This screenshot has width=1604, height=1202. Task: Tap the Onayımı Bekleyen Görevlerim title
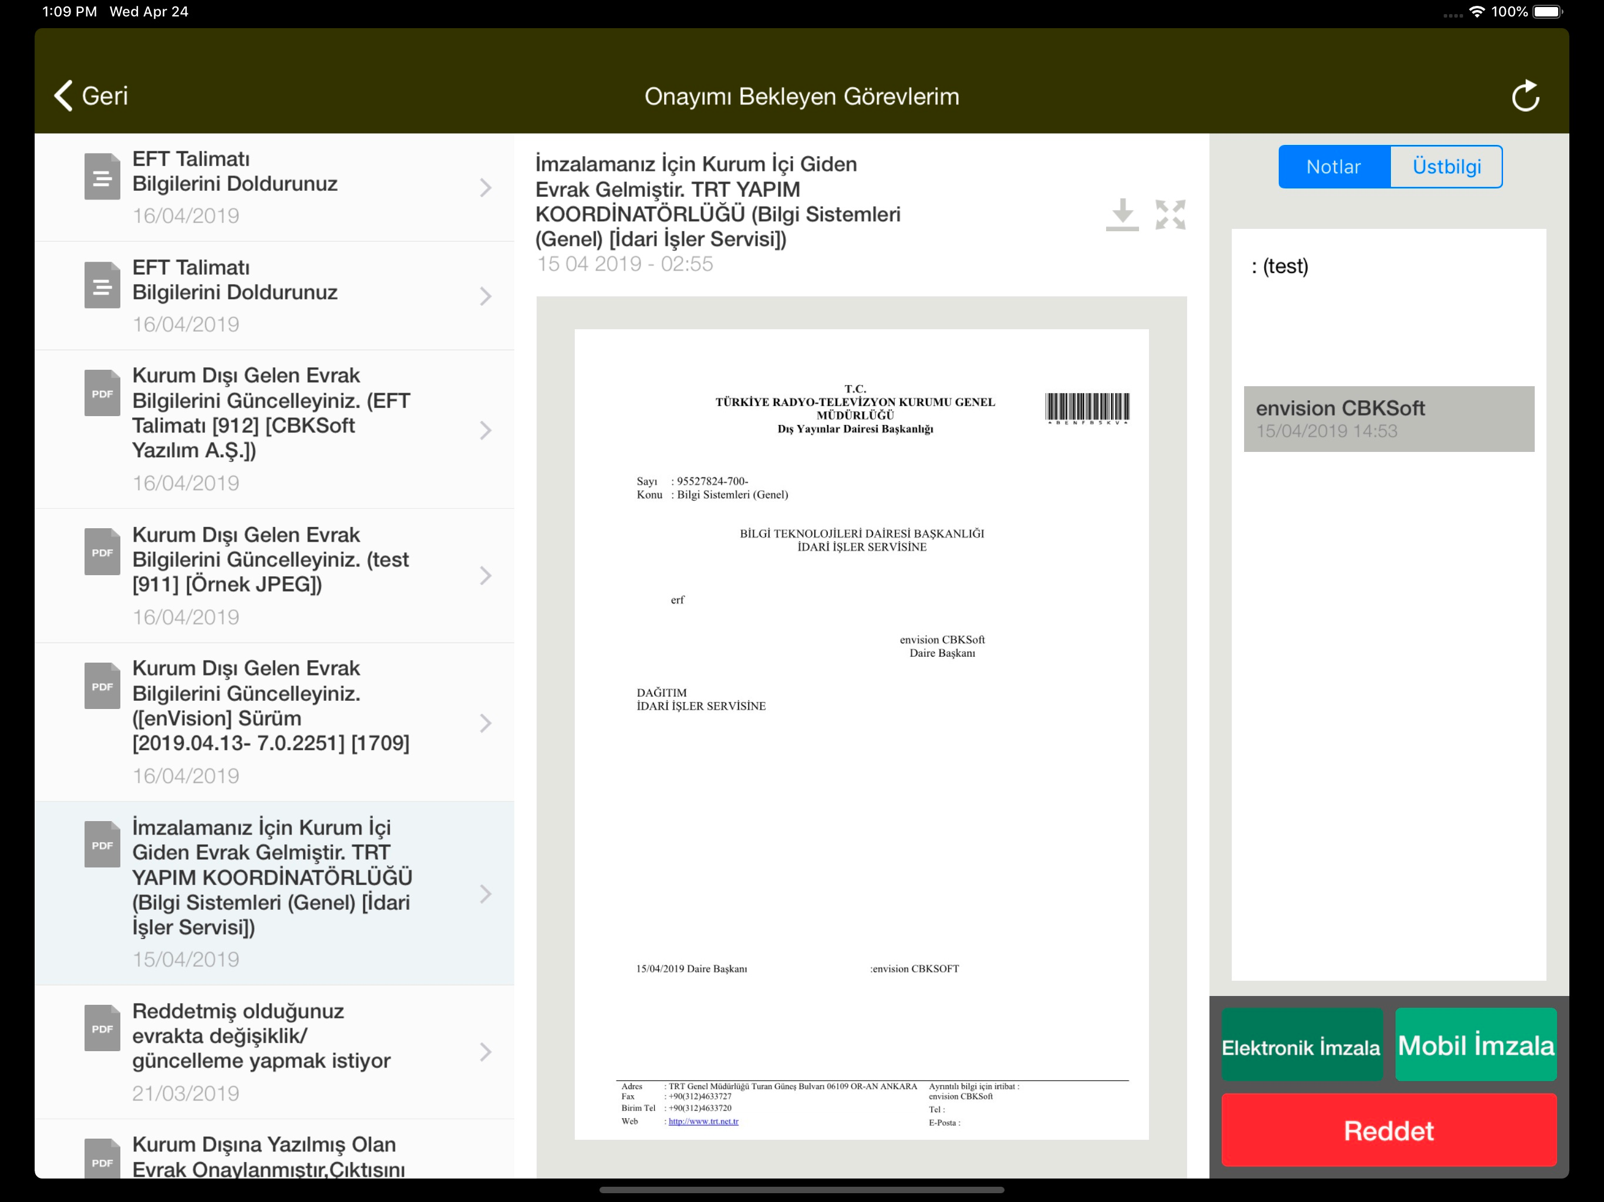tap(802, 96)
